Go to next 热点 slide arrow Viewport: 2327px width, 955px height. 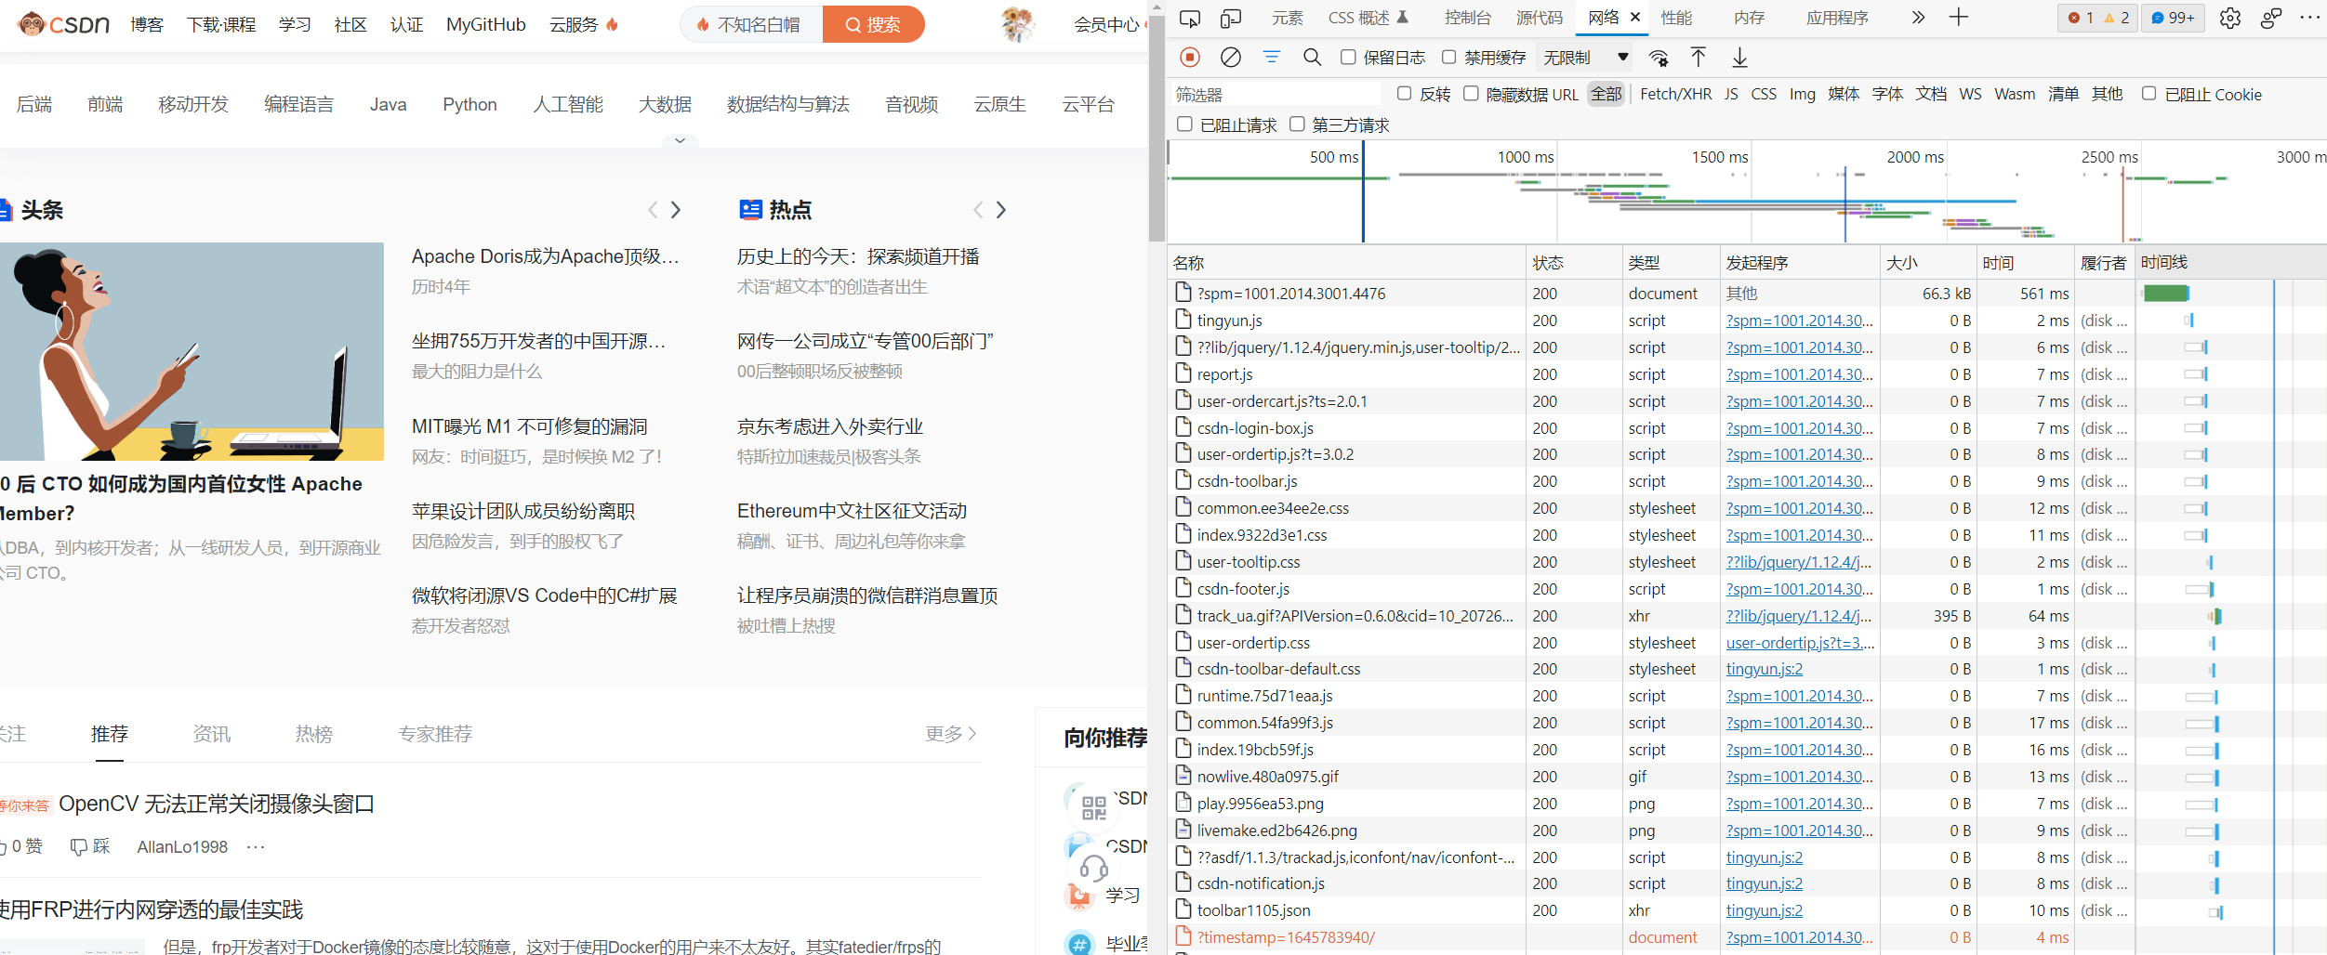(1001, 210)
